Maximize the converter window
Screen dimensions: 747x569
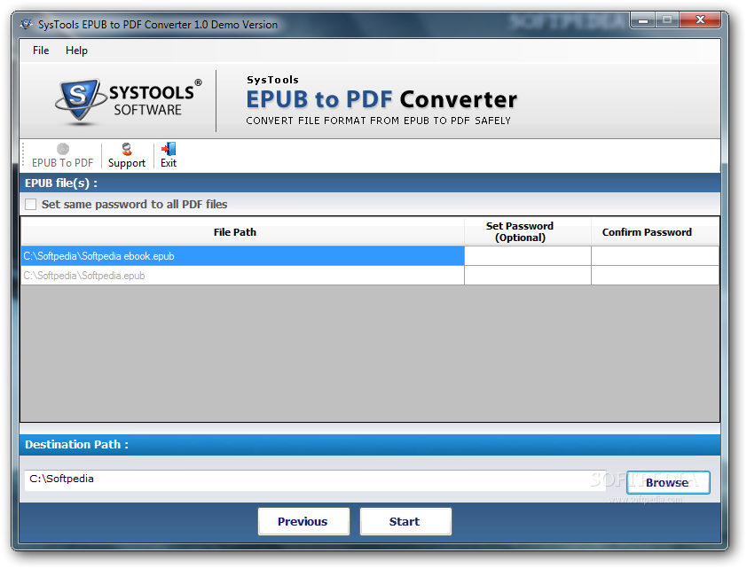pyautogui.click(x=667, y=20)
